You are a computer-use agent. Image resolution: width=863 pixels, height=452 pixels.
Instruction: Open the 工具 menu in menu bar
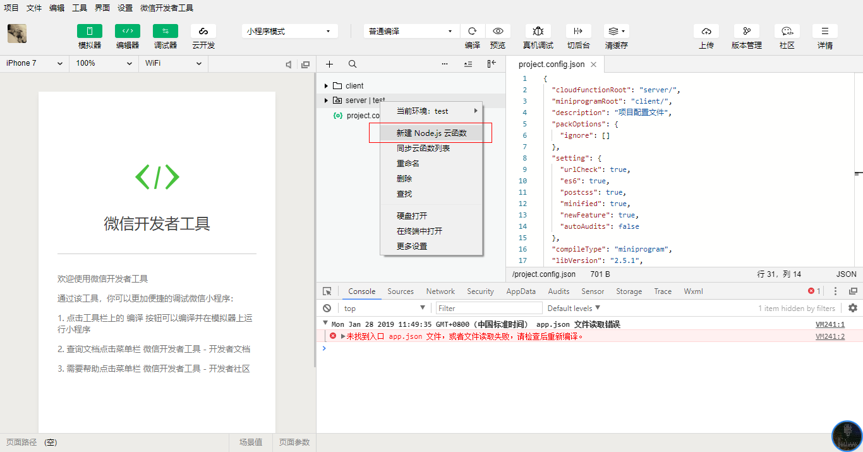(80, 8)
